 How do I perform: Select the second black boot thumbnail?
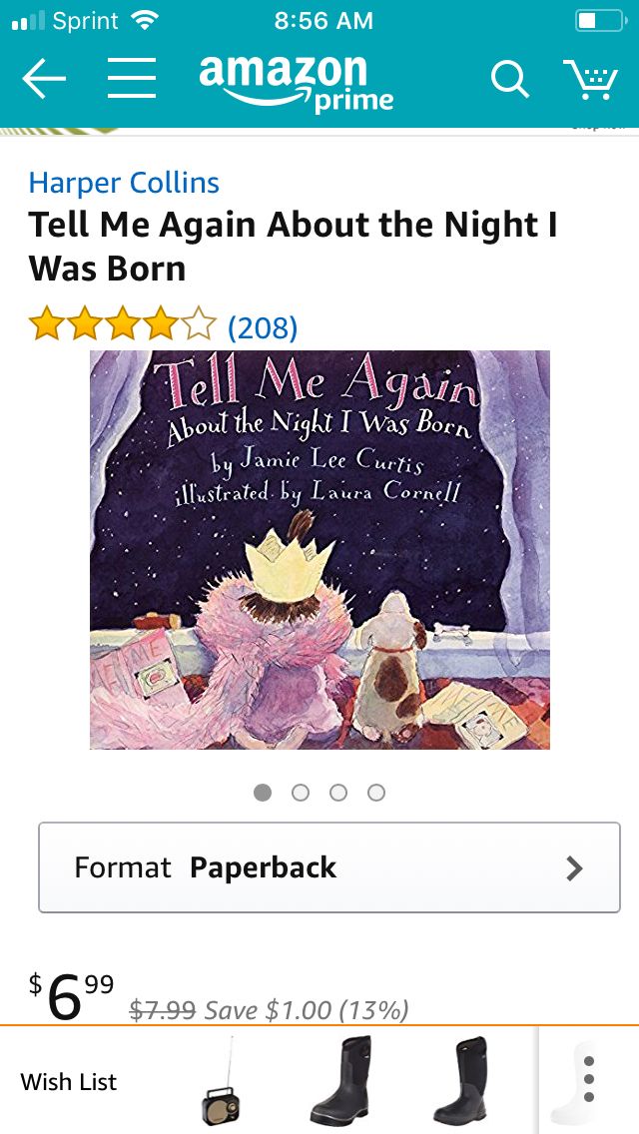click(461, 1080)
